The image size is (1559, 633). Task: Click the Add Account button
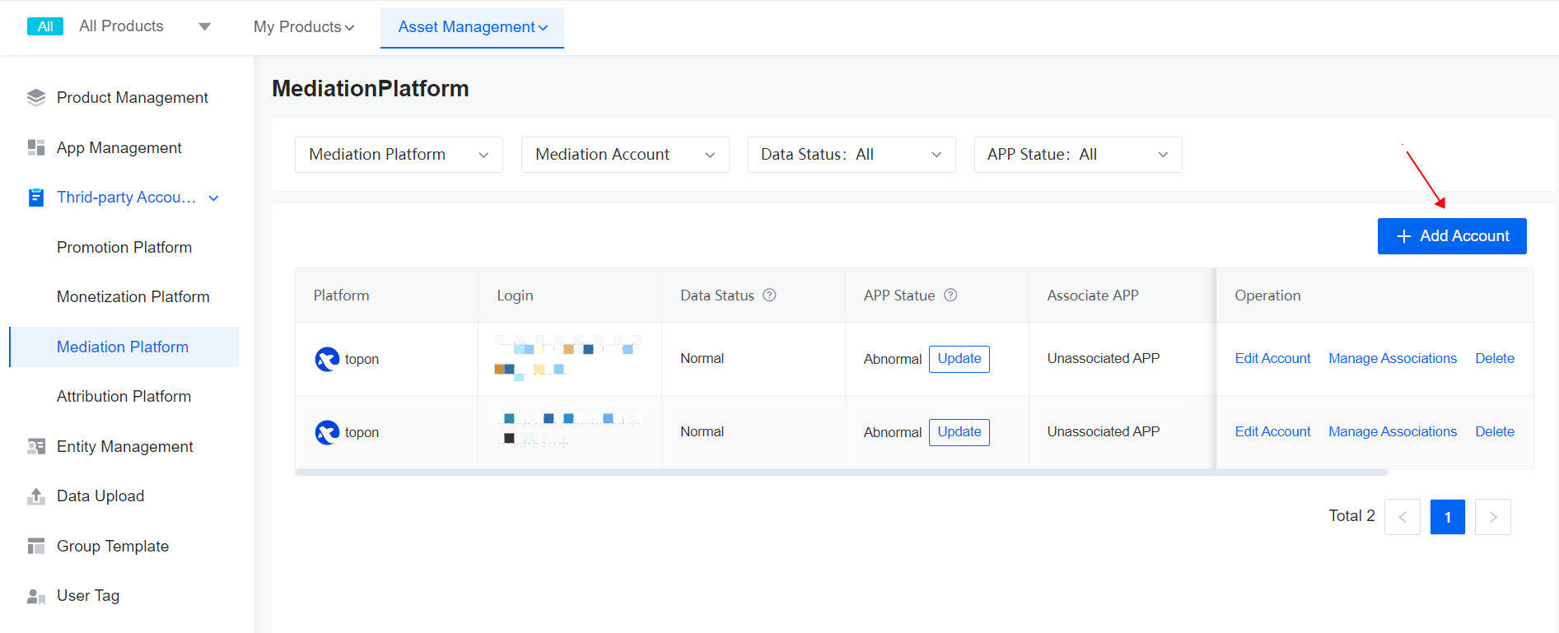(x=1452, y=236)
